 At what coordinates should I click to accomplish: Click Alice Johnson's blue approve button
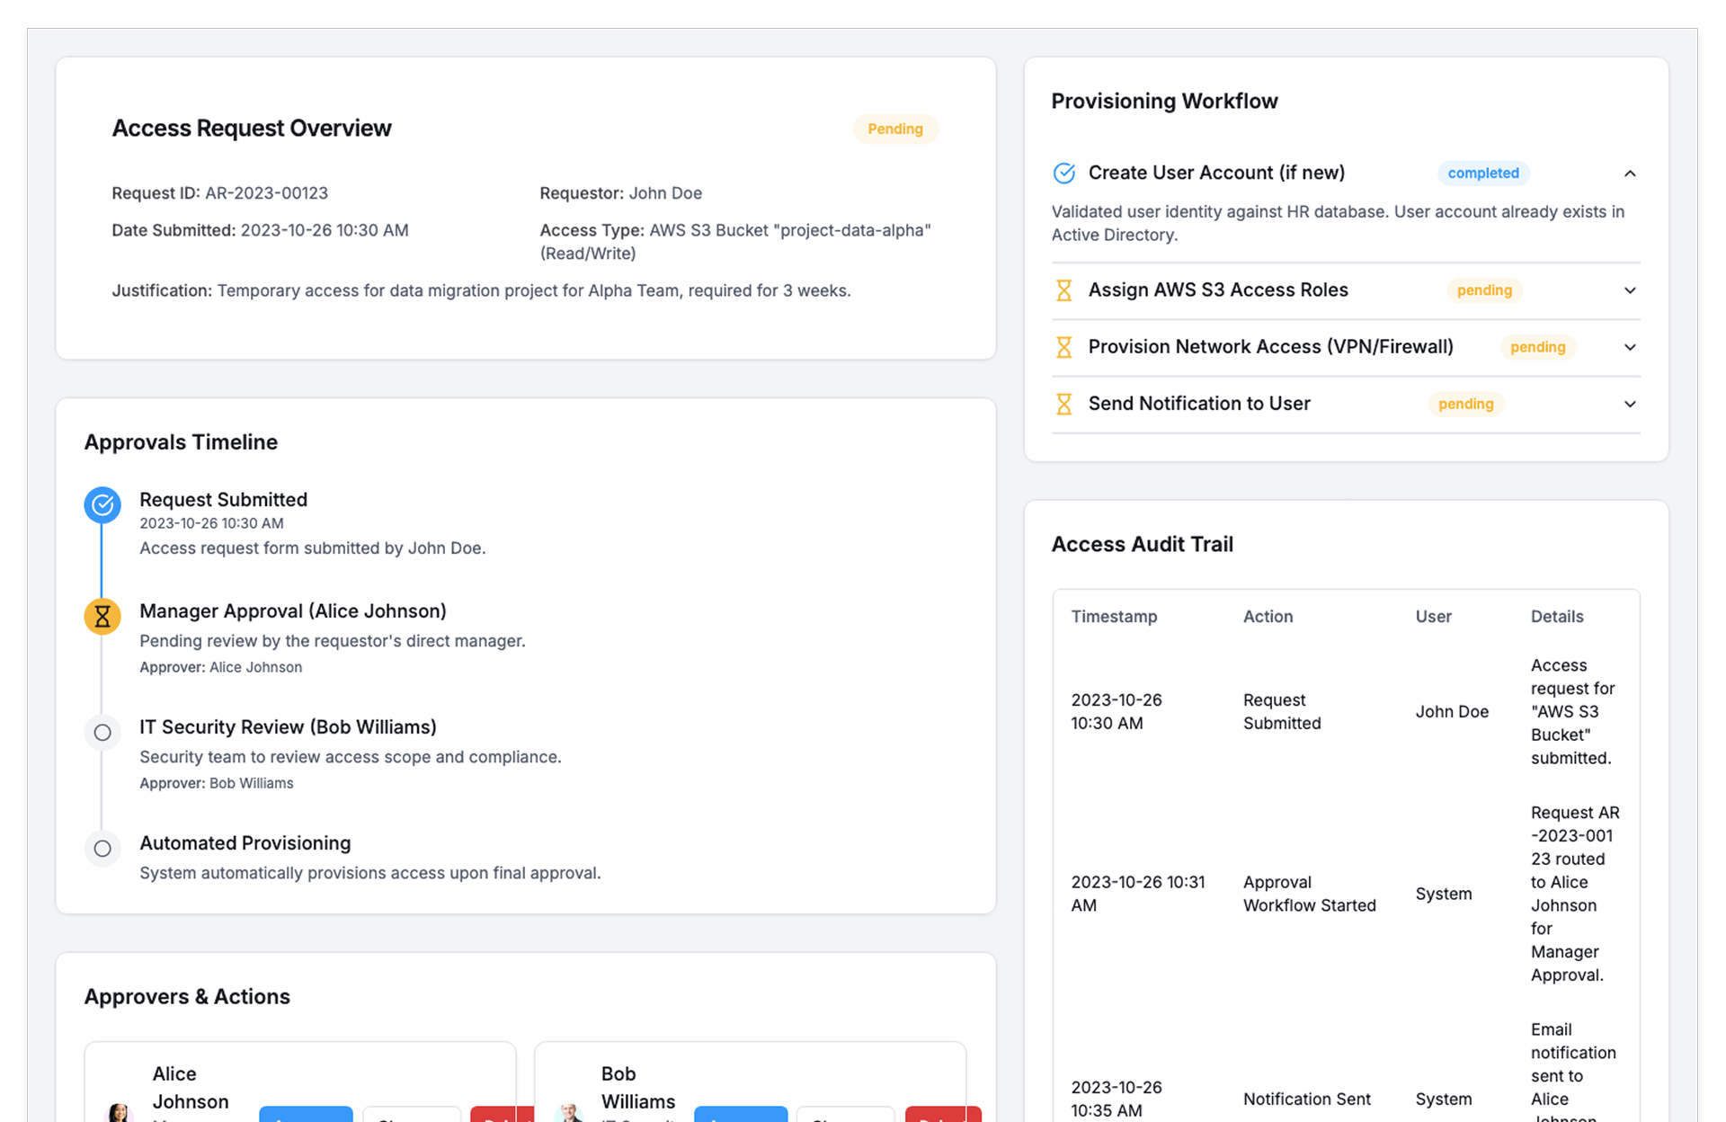306,1115
